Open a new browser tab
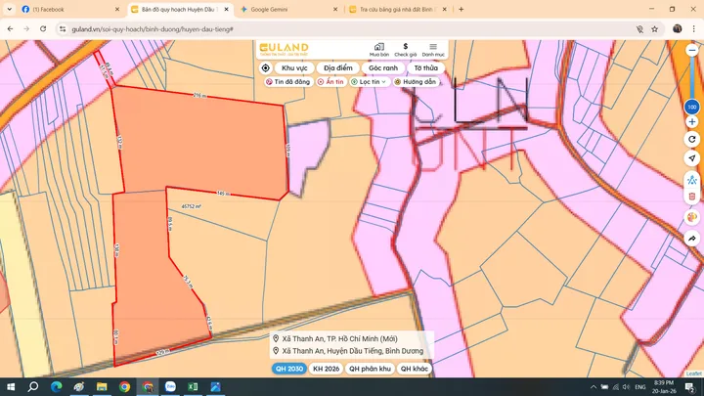 462,10
